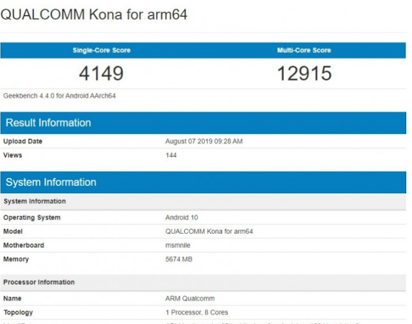Screen dimensions: 412x324
Task: Select the date August 07 2019 09:28 AM
Action: pyautogui.click(x=204, y=141)
